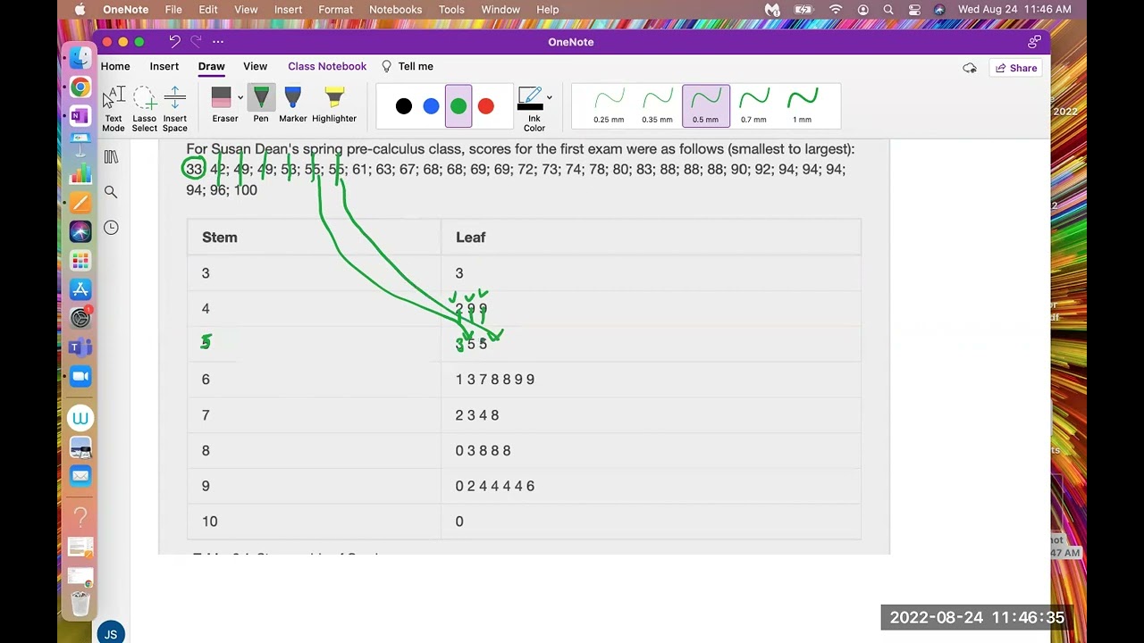Pick the blue ink color
Image resolution: width=1144 pixels, height=643 pixels.
pyautogui.click(x=431, y=106)
